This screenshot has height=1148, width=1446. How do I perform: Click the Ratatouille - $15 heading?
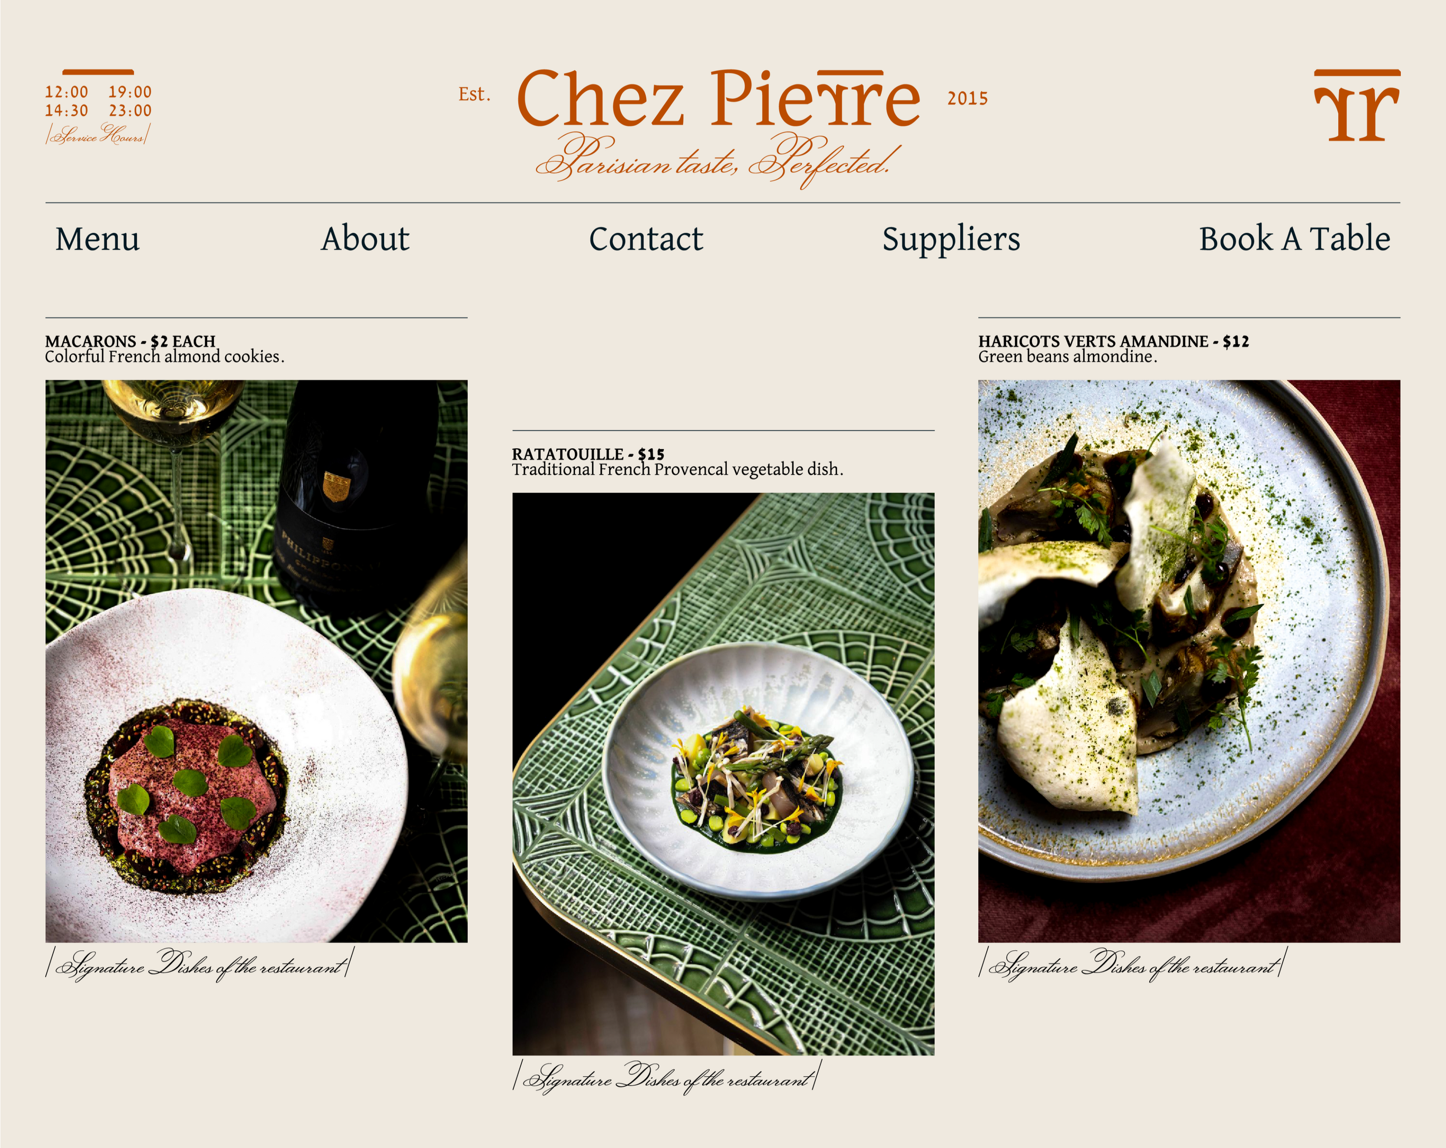pyautogui.click(x=588, y=454)
